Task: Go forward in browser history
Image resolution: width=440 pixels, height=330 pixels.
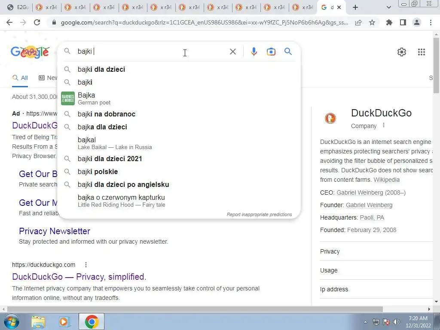Action: click(x=23, y=22)
